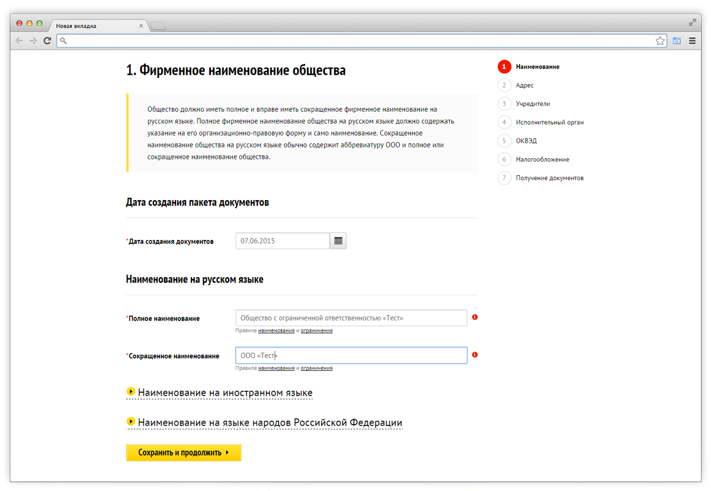Screen dimensions: 711x491
Task: Minimize window with yellow button
Action: (30, 23)
